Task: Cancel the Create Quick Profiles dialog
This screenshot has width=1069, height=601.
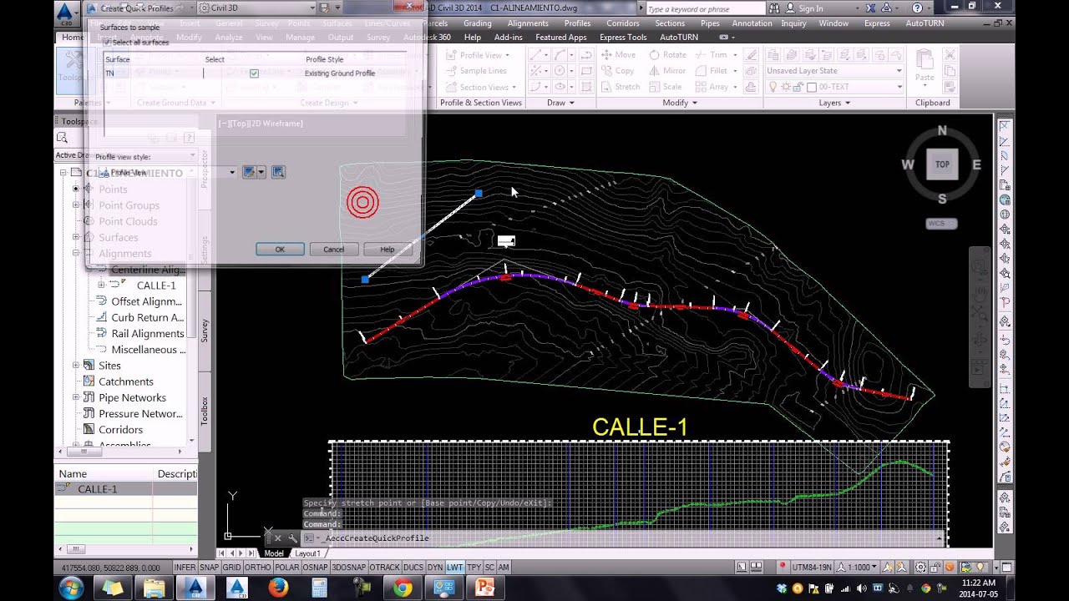Action: click(333, 249)
